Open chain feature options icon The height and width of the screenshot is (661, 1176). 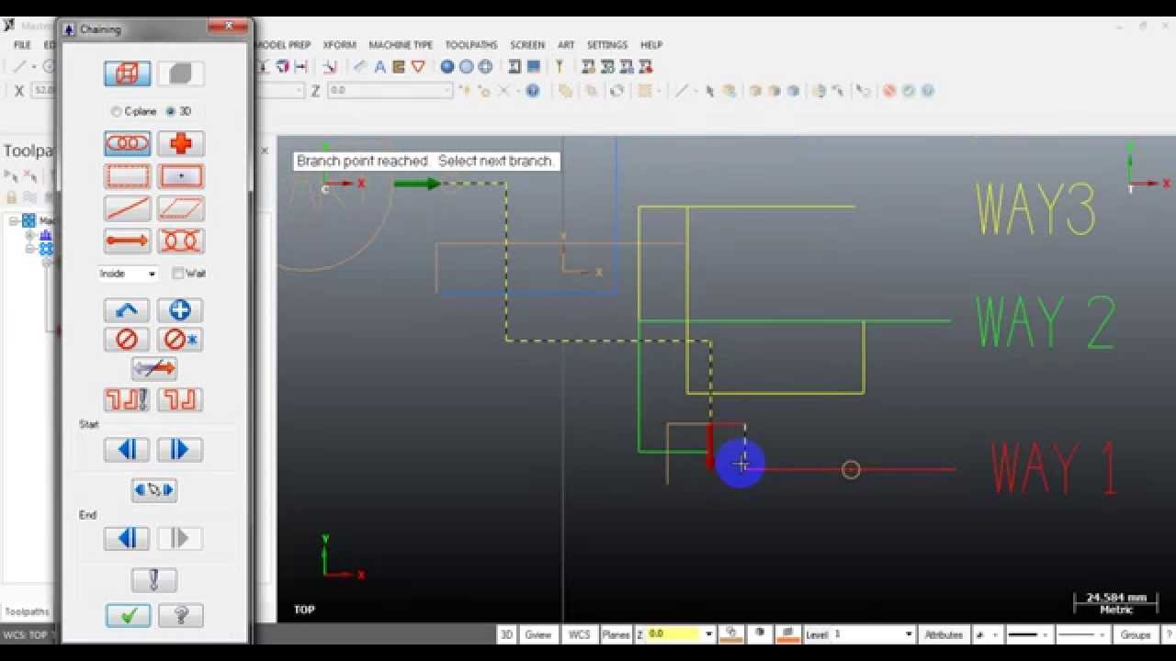click(127, 399)
